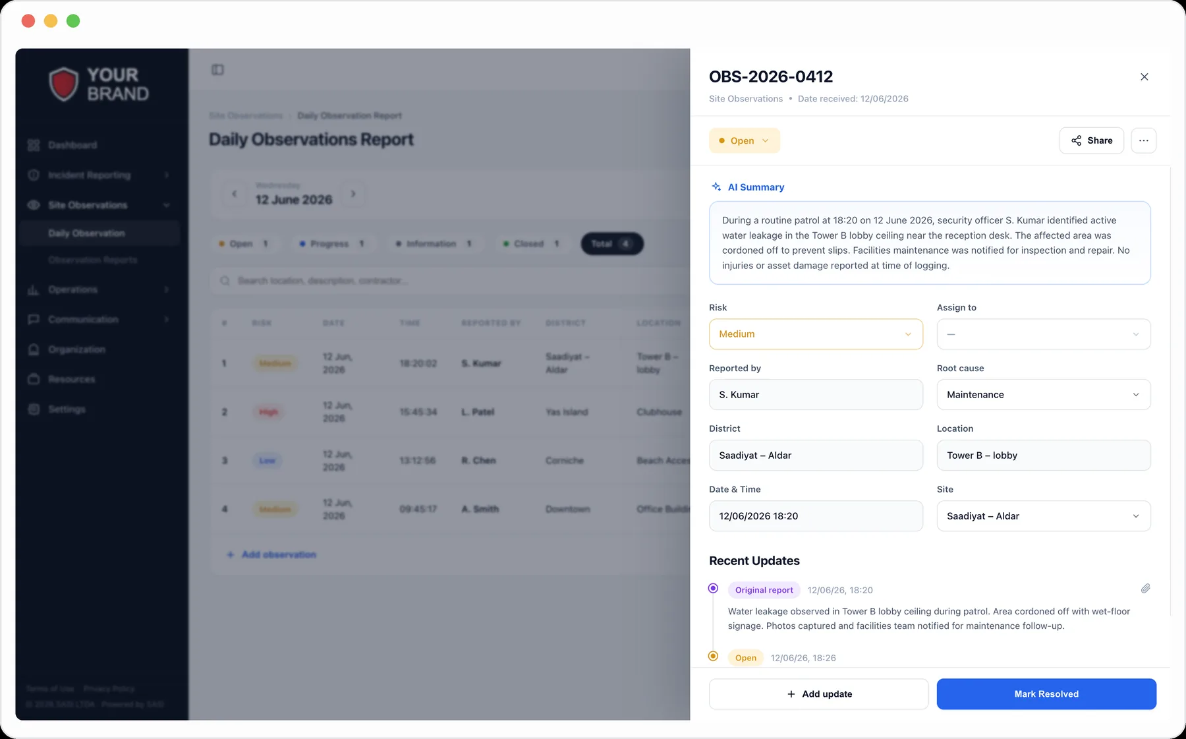Click the Add update button

pos(818,694)
